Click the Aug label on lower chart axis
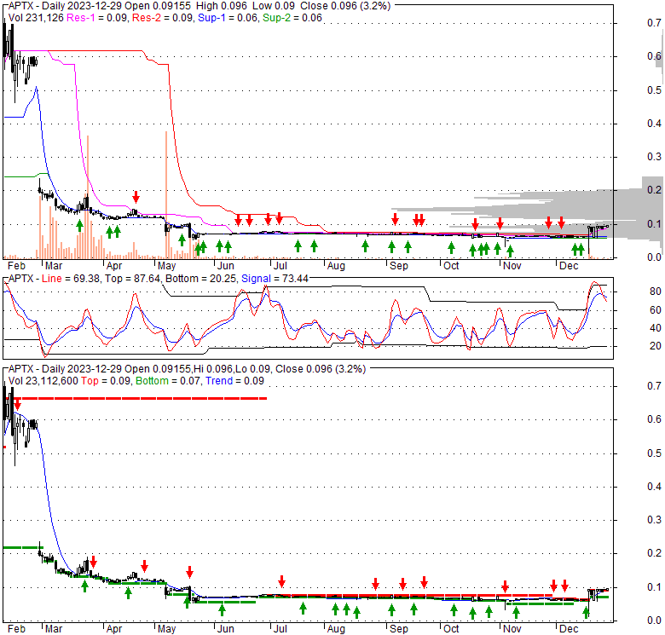The height and width of the screenshot is (635, 665). pyautogui.click(x=336, y=629)
